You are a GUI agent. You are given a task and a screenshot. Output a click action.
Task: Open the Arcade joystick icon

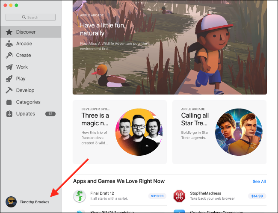tap(9, 44)
